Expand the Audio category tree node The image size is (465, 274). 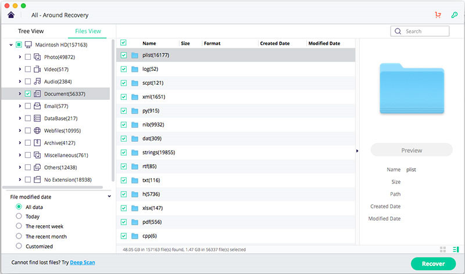tap(20, 82)
